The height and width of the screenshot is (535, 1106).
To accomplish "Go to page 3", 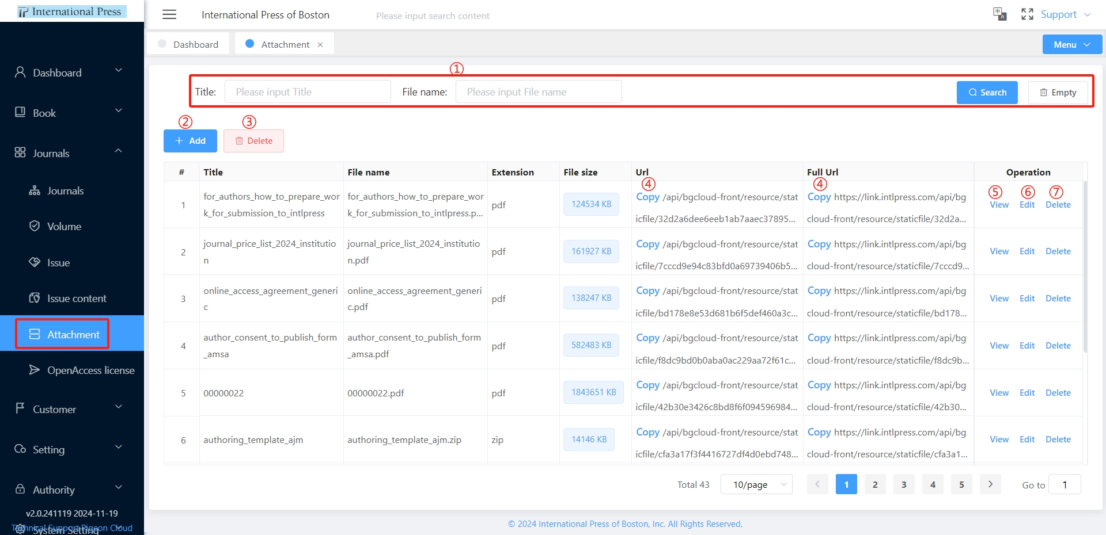I will [904, 484].
